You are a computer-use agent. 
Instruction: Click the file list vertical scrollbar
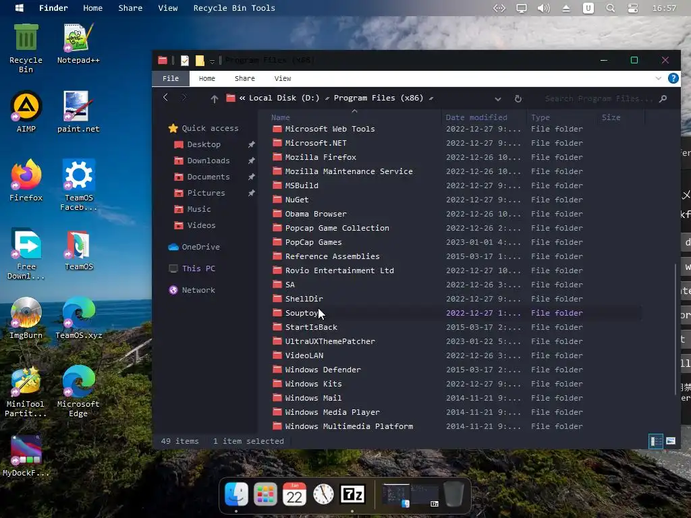[675, 329]
